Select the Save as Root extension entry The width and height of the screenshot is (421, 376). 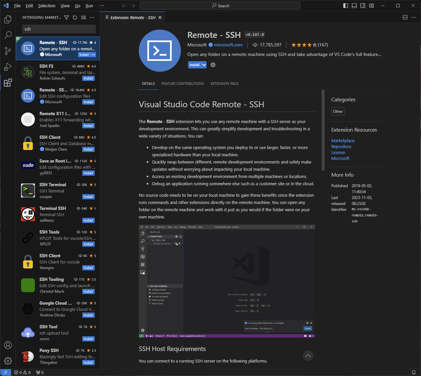pyautogui.click(x=58, y=167)
